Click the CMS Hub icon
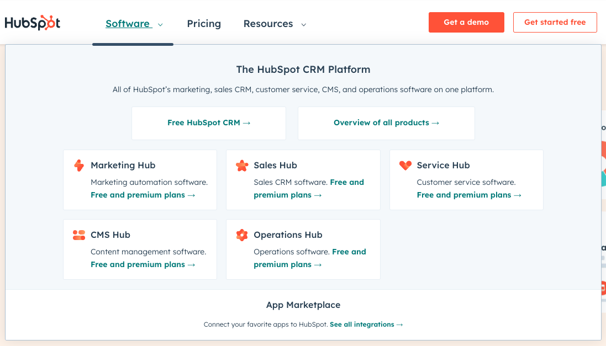 point(79,235)
